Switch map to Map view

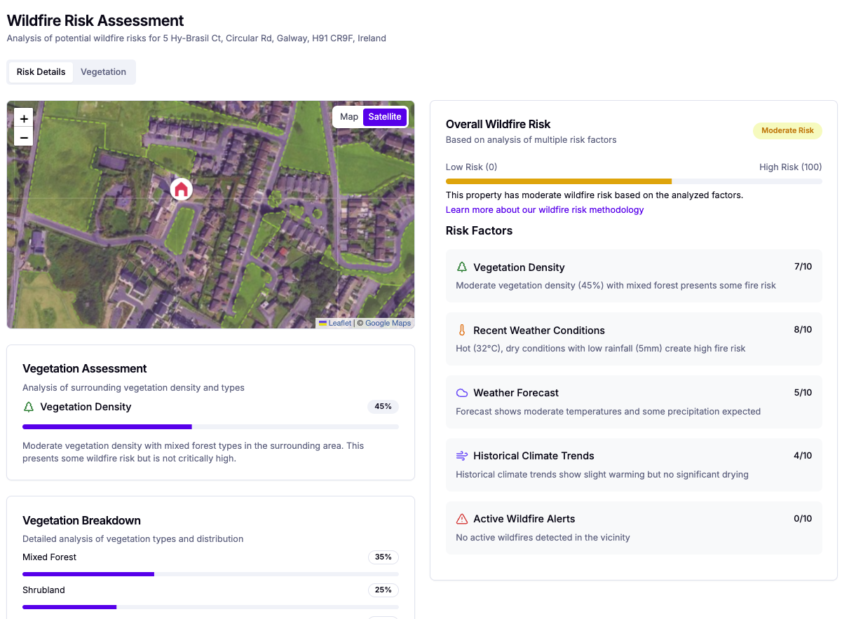tap(348, 117)
